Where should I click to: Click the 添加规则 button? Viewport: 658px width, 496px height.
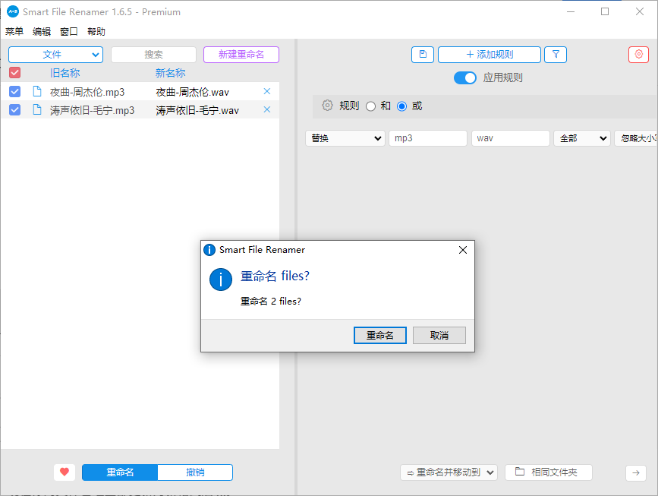[x=490, y=55]
